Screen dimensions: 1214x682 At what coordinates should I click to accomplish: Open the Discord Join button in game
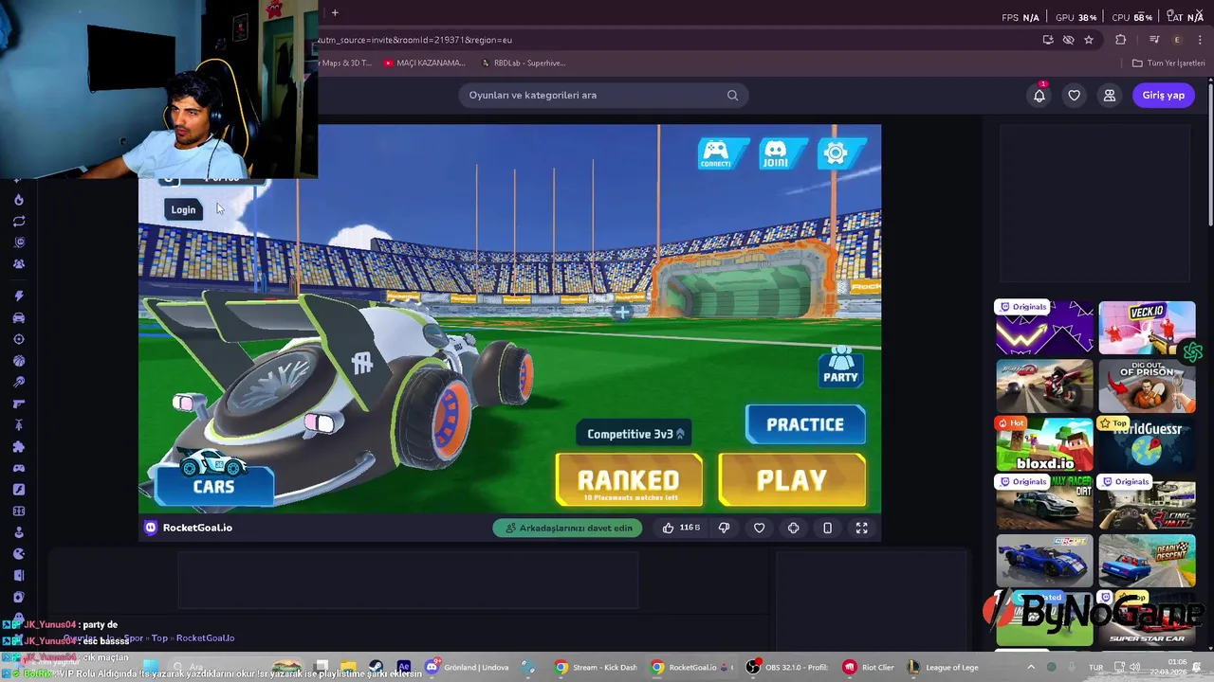[x=776, y=153]
